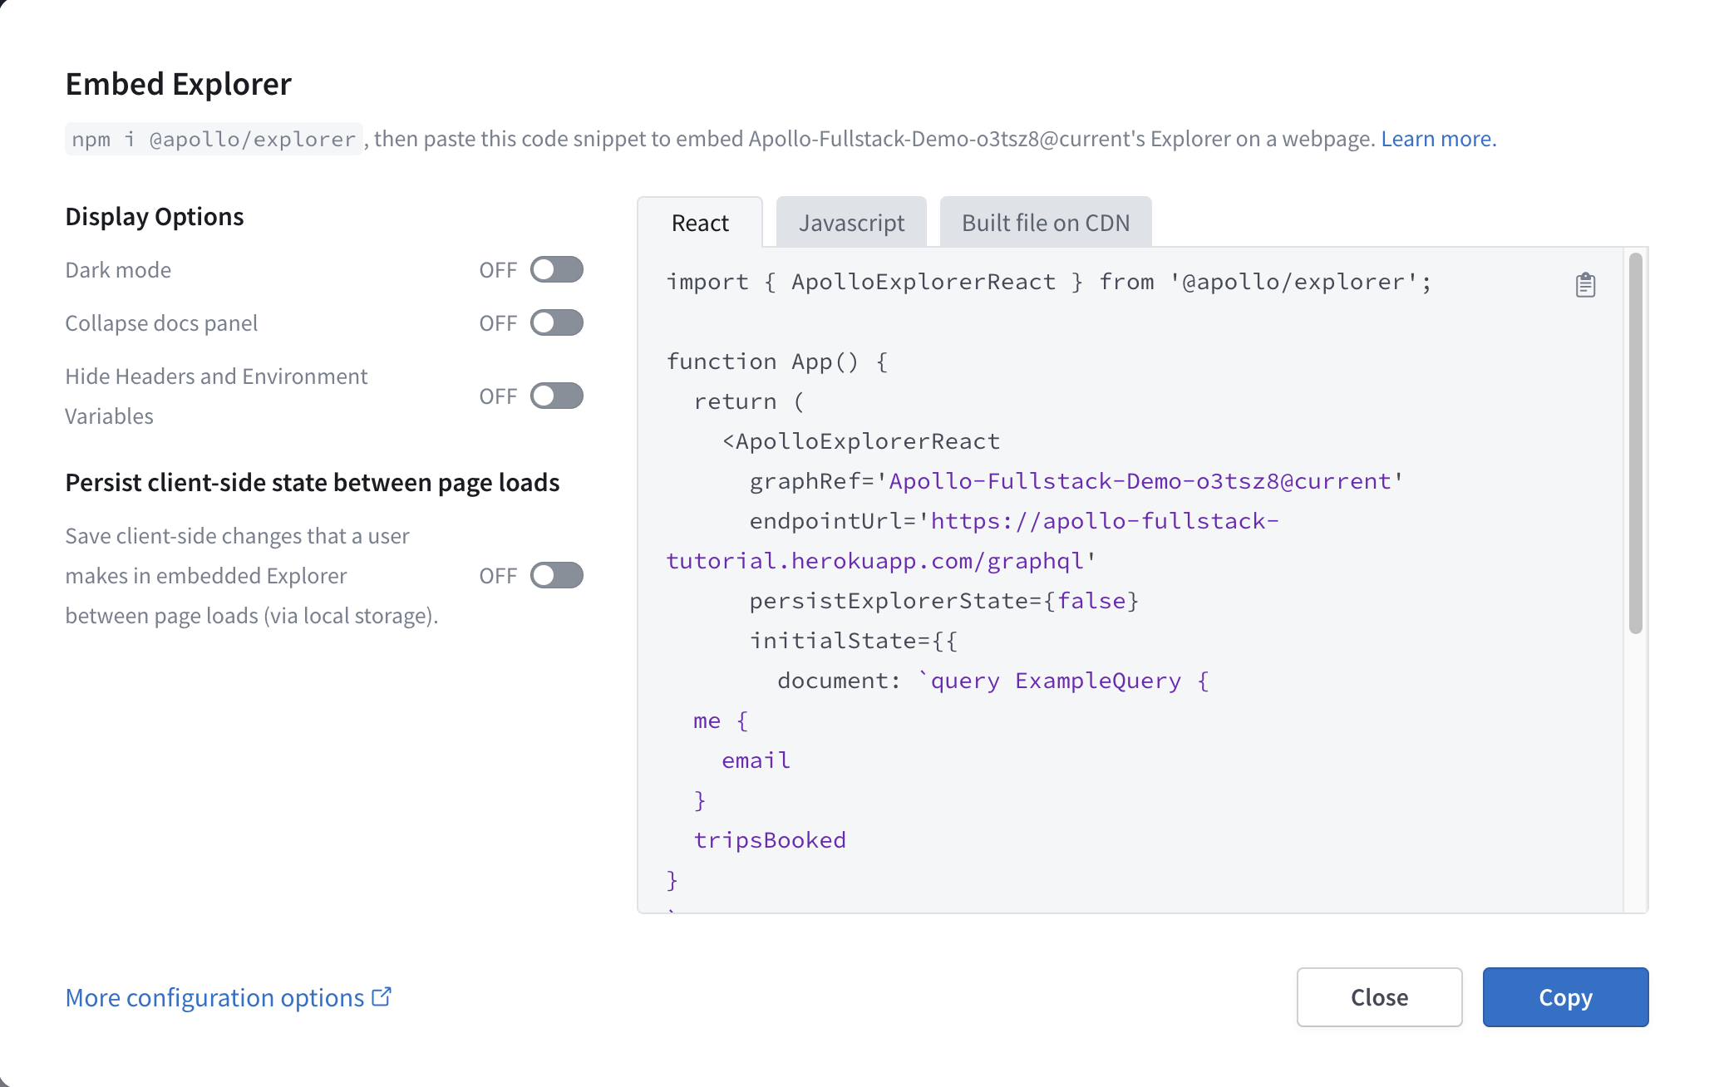This screenshot has width=1714, height=1087.
Task: Click the Copy button
Action: click(1565, 997)
